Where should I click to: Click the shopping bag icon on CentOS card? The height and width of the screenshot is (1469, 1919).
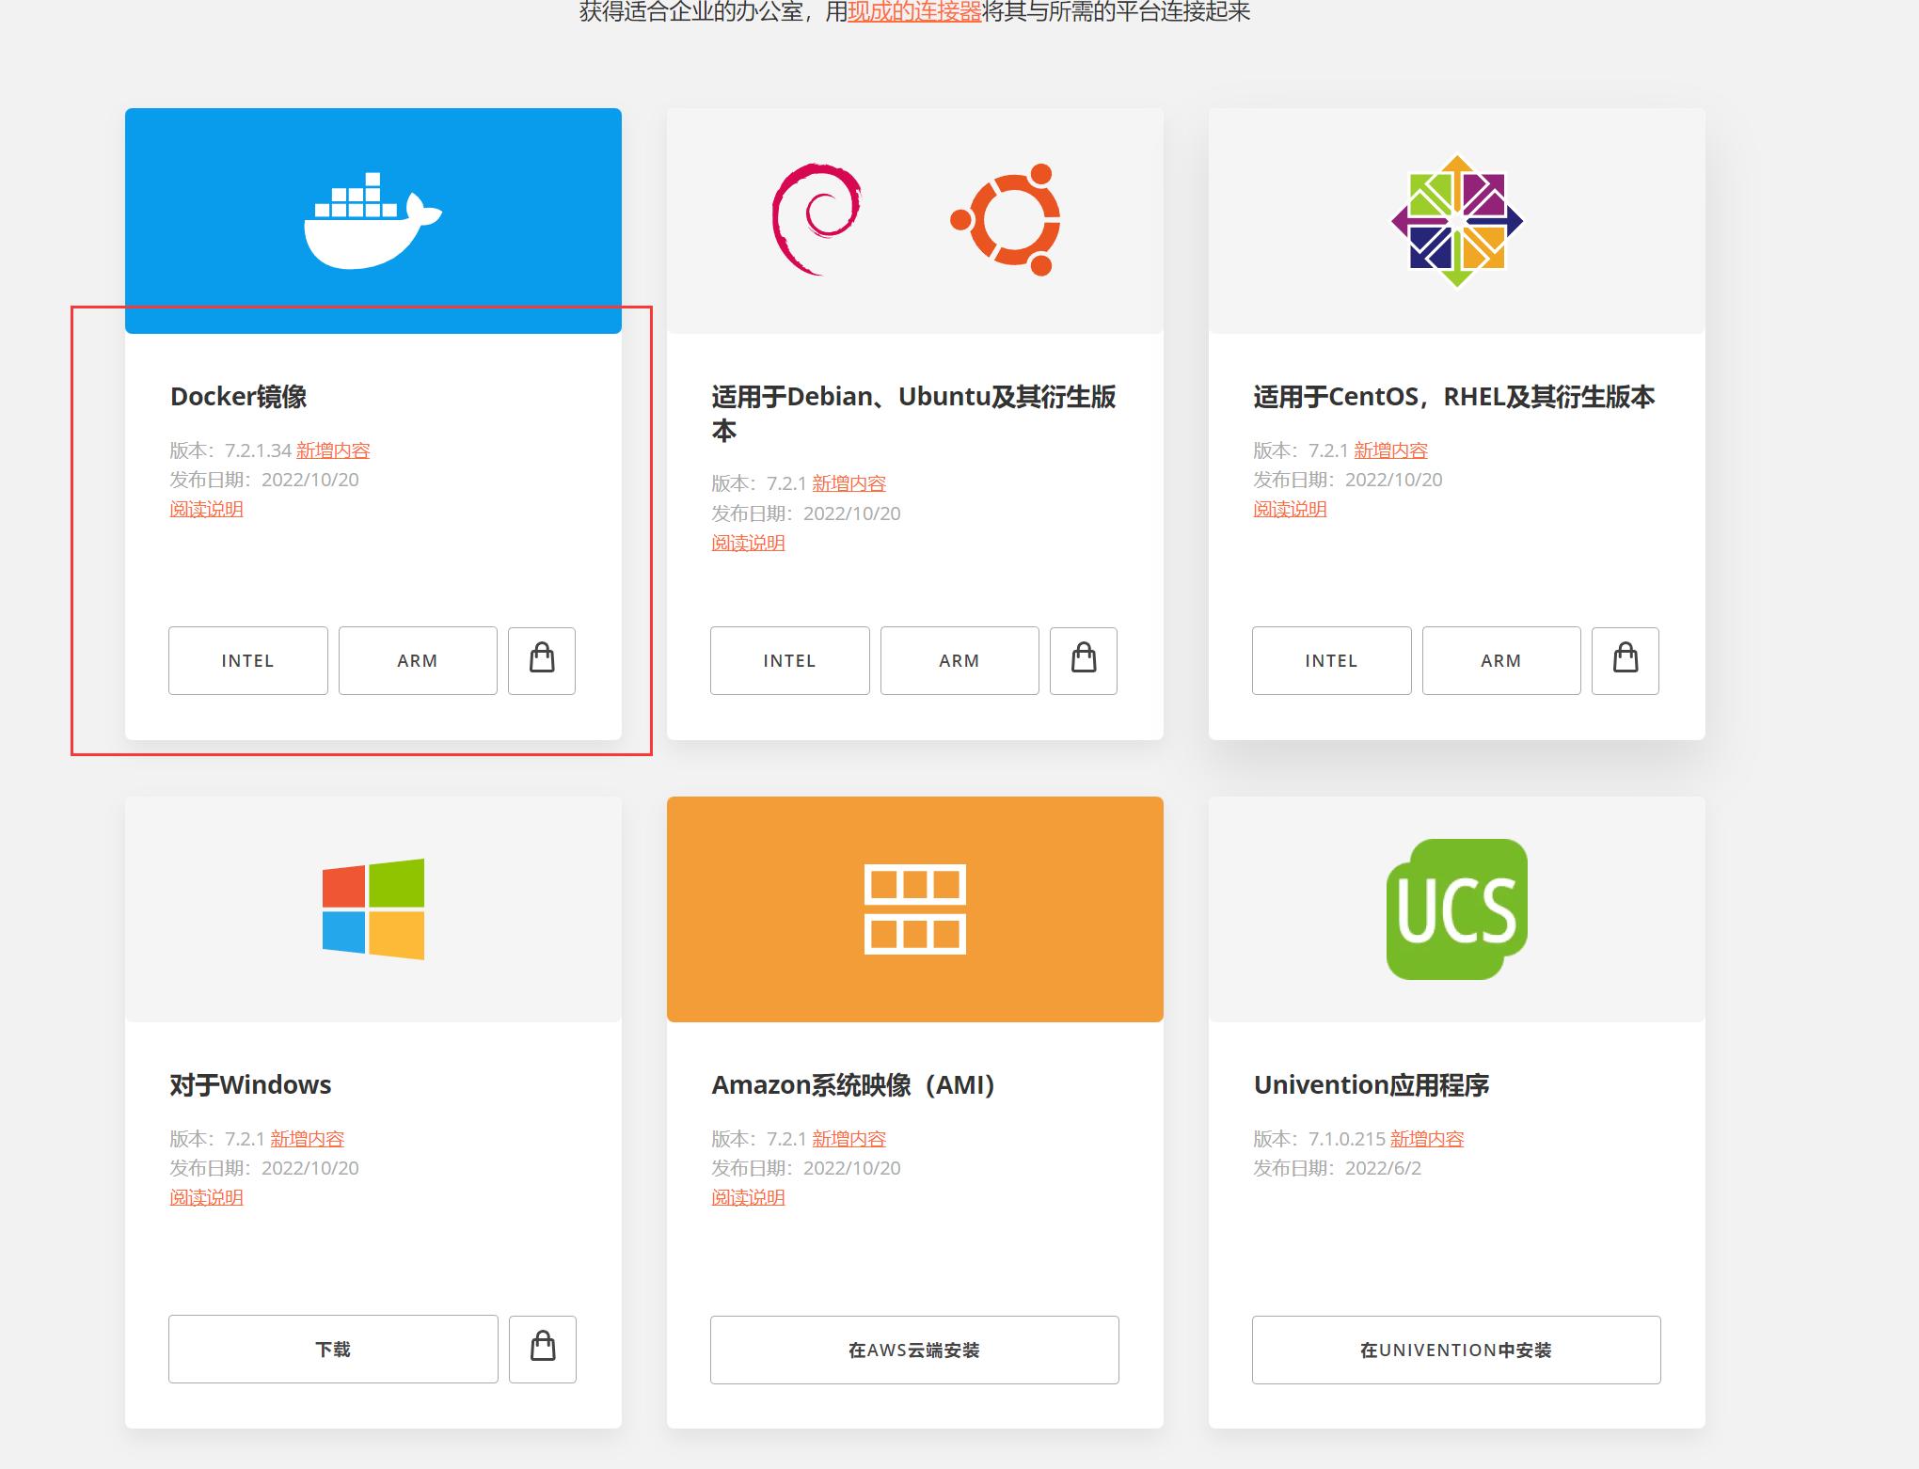(1626, 660)
